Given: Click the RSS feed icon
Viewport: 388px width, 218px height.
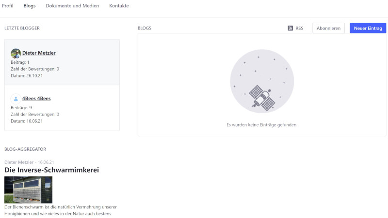Looking at the screenshot, I should [290, 28].
